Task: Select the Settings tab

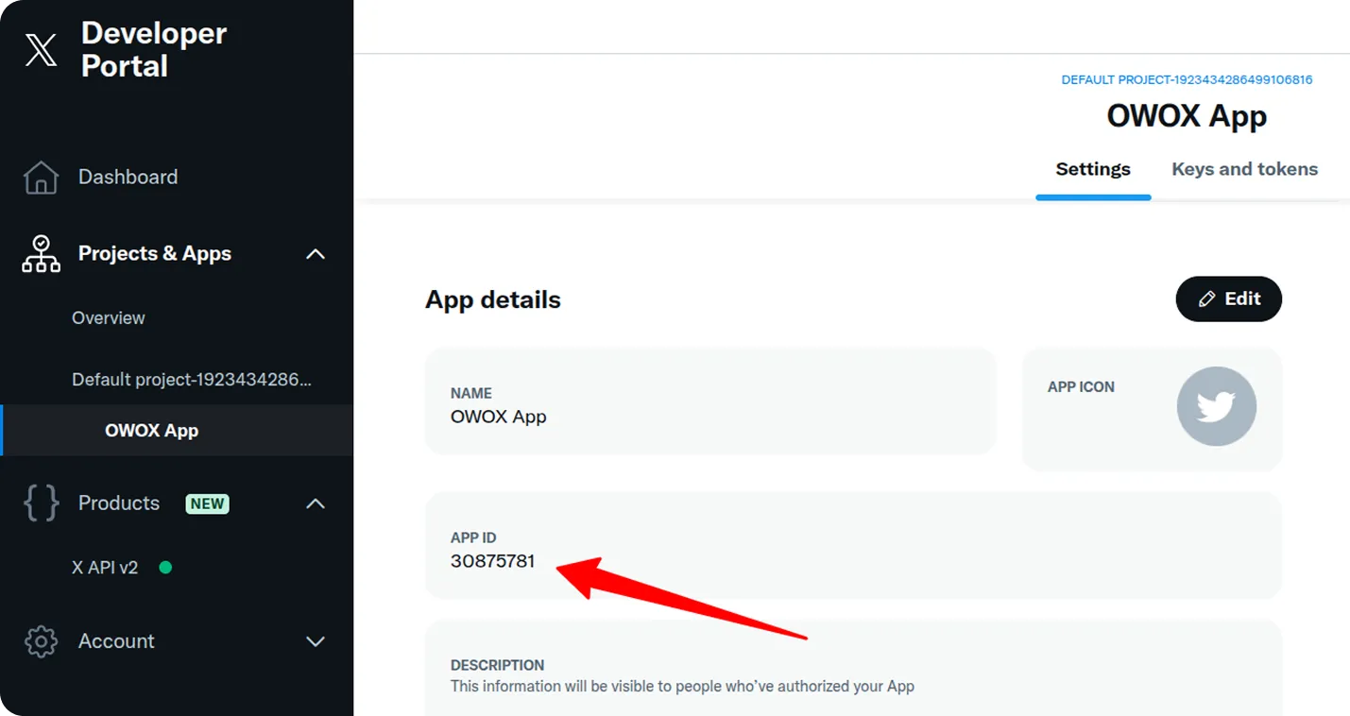Action: [x=1092, y=168]
